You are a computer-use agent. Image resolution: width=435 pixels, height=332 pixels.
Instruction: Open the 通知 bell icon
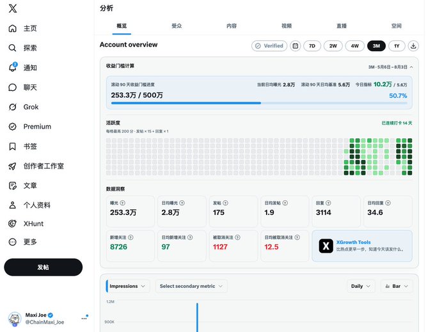click(x=13, y=68)
